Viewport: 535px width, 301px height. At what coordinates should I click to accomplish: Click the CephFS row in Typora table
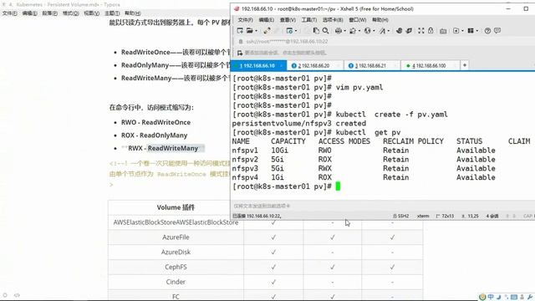(x=266, y=267)
